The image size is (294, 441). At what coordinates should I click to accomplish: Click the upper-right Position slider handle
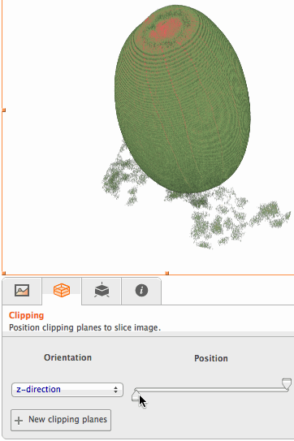point(287,383)
